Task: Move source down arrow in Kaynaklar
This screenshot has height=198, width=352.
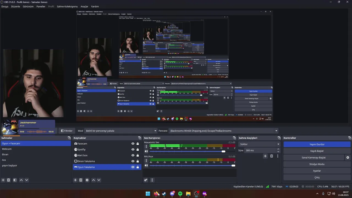Action: coord(99,180)
